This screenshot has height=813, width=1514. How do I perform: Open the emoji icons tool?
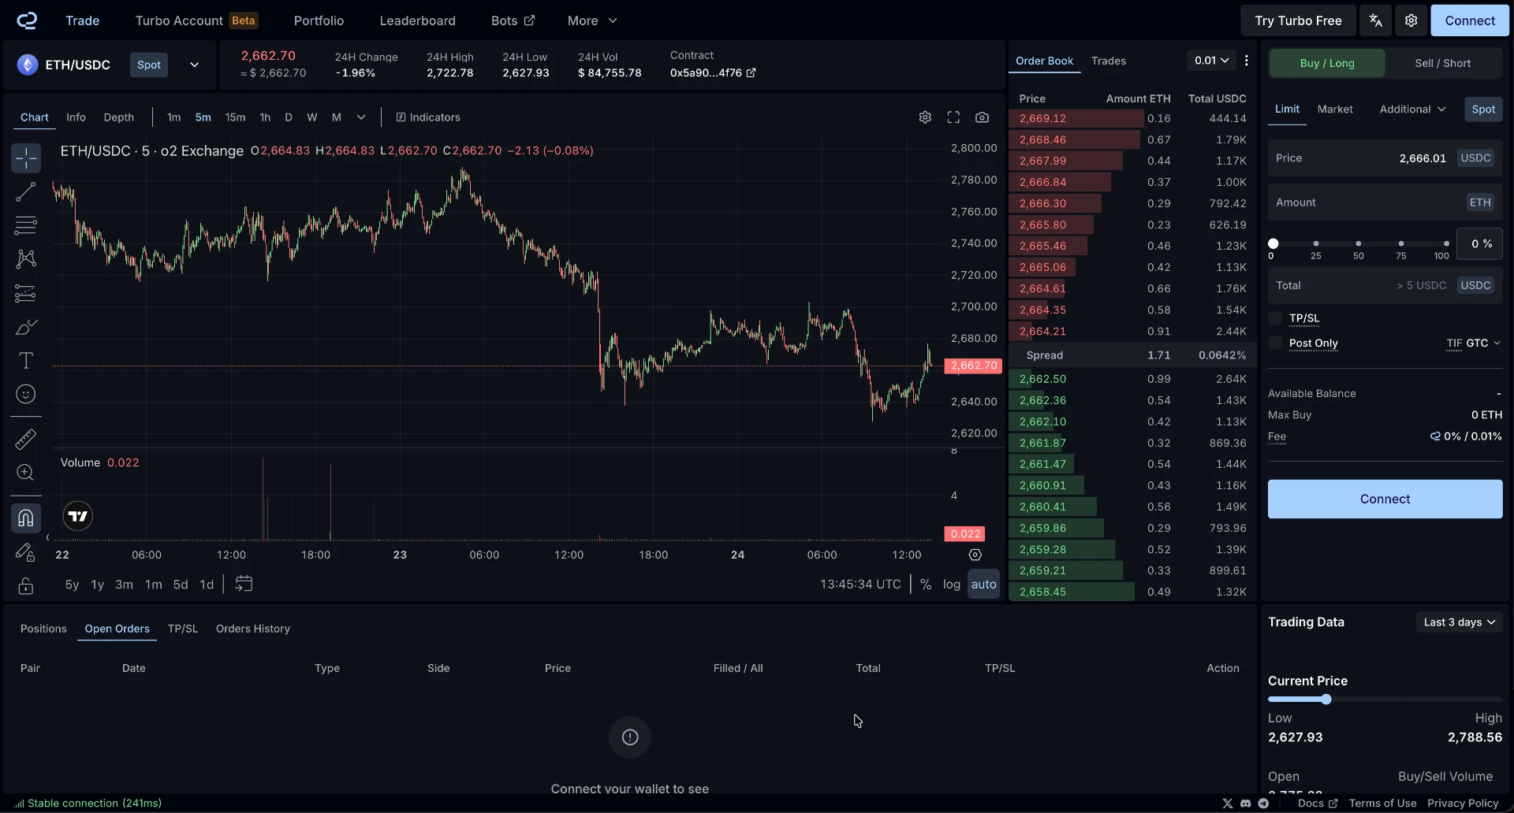[26, 394]
